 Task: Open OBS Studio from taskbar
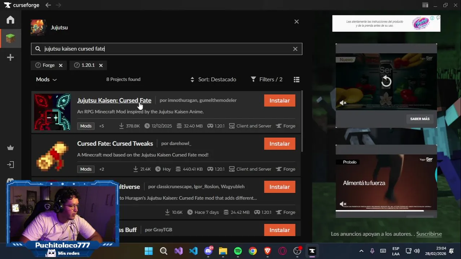[297, 251]
